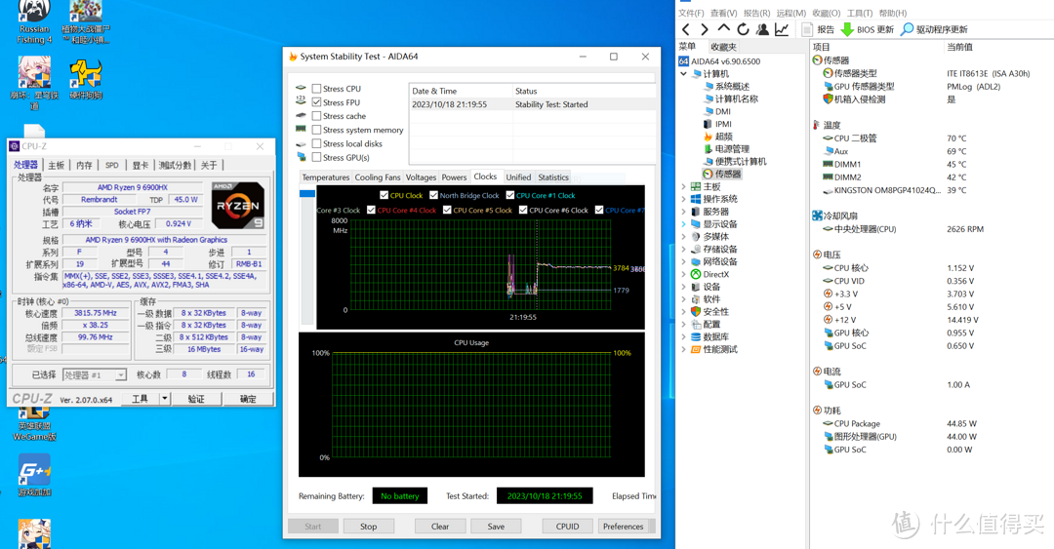Viewport: 1054px width, 549px height.
Task: Select 电源管理 item in AIDA64 tree
Action: [x=726, y=149]
